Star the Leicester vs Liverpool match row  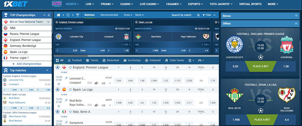59,84
